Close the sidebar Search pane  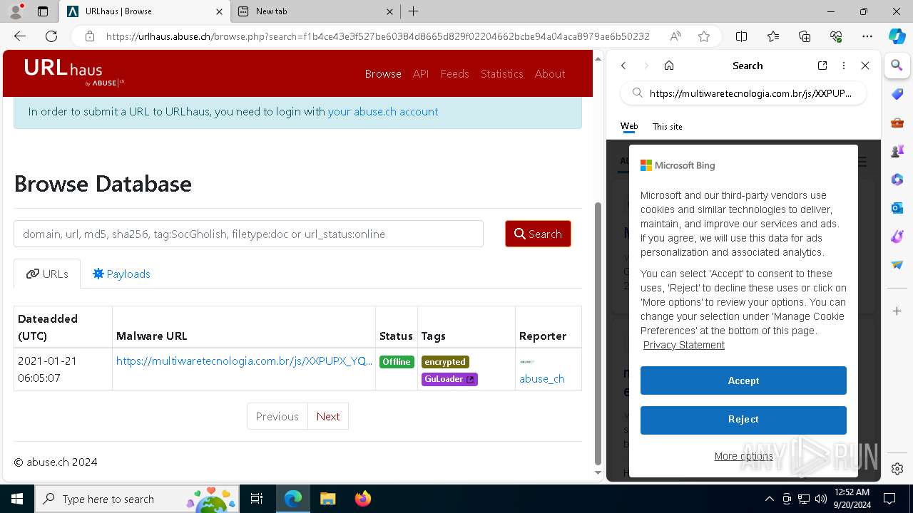[865, 66]
